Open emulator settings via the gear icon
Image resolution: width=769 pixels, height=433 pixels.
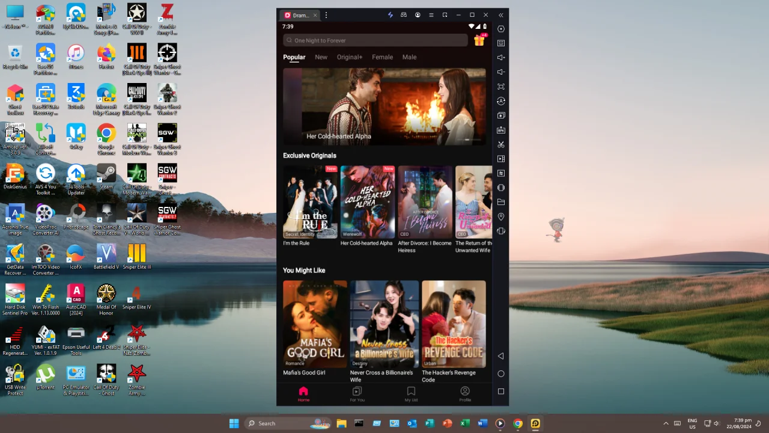501,29
